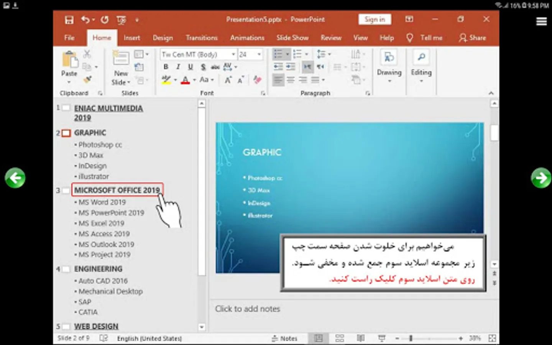Toggle center text alignment

click(291, 80)
